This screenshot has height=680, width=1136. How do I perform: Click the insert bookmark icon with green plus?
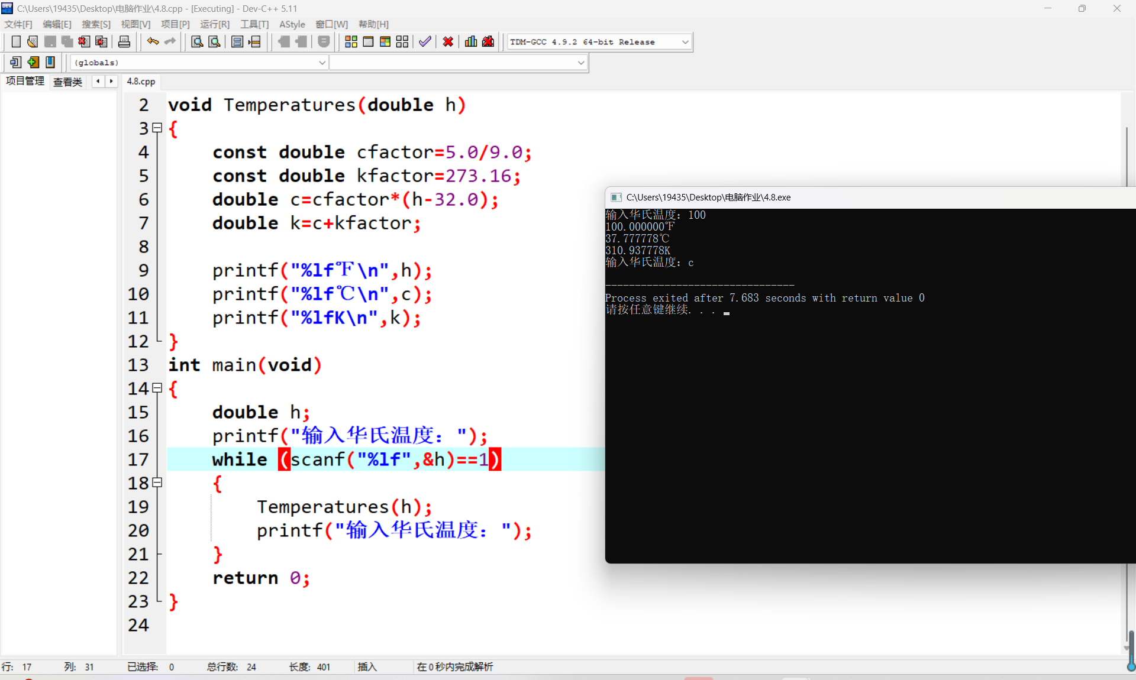(x=33, y=62)
